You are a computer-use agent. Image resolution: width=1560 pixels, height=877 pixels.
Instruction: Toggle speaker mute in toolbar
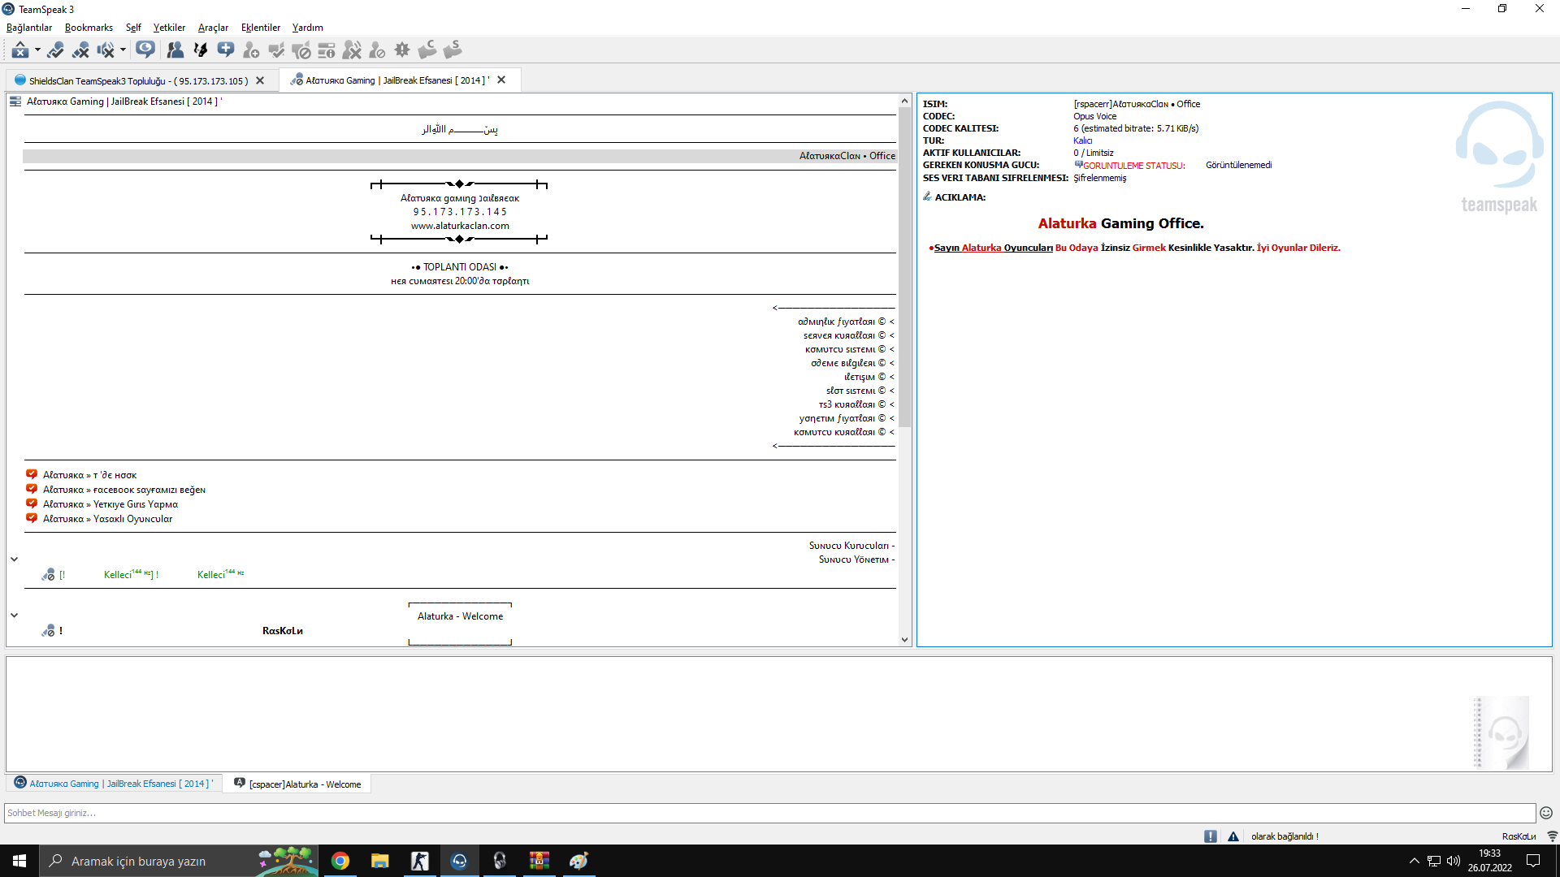[106, 50]
